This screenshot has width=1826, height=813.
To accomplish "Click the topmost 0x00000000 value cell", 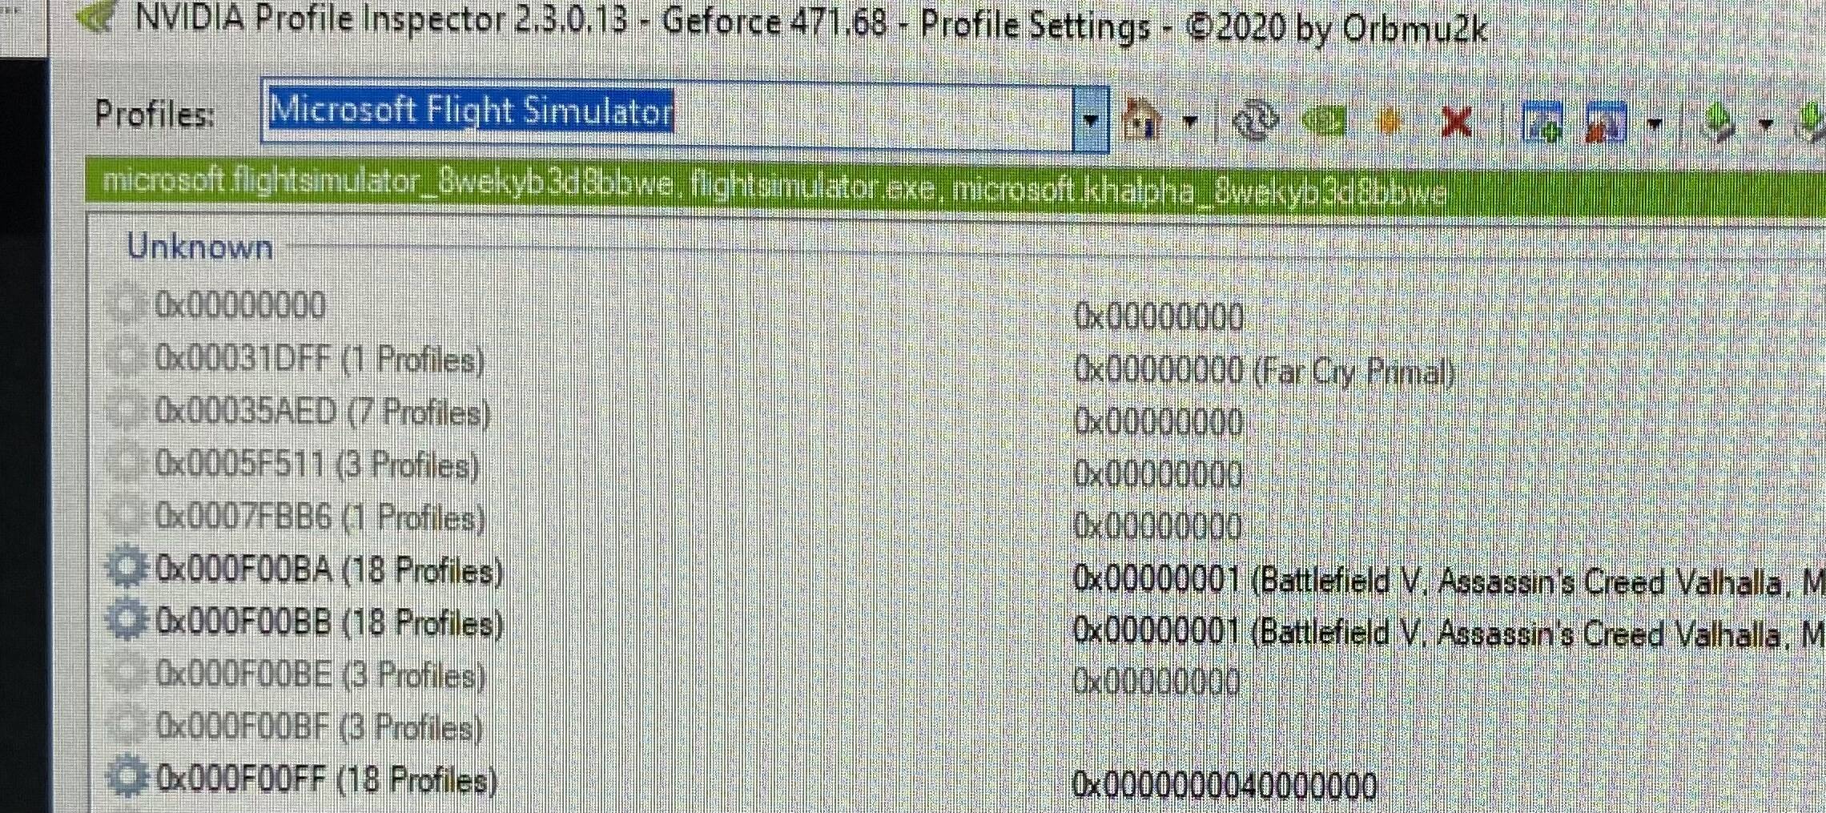I will point(1158,317).
